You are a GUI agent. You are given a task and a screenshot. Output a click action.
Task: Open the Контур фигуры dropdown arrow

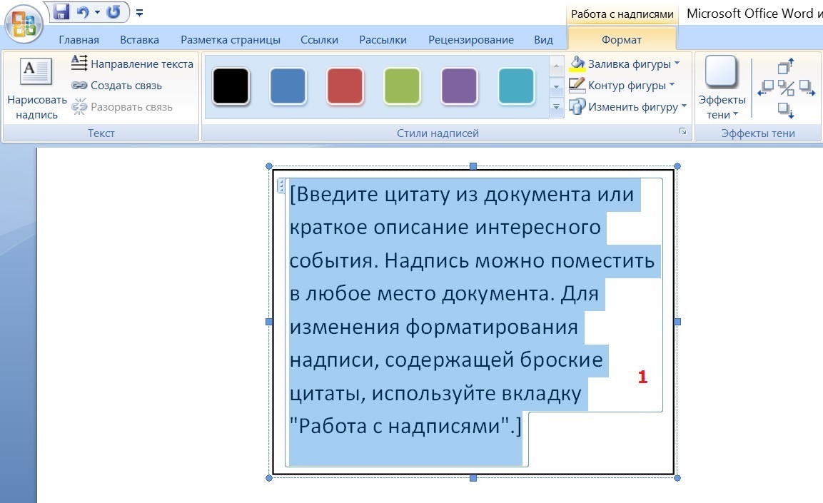(672, 84)
